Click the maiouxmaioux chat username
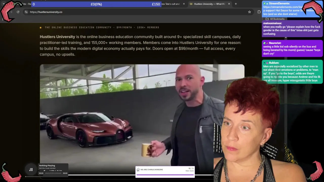The height and width of the screenshot is (182, 324). coord(272,23)
